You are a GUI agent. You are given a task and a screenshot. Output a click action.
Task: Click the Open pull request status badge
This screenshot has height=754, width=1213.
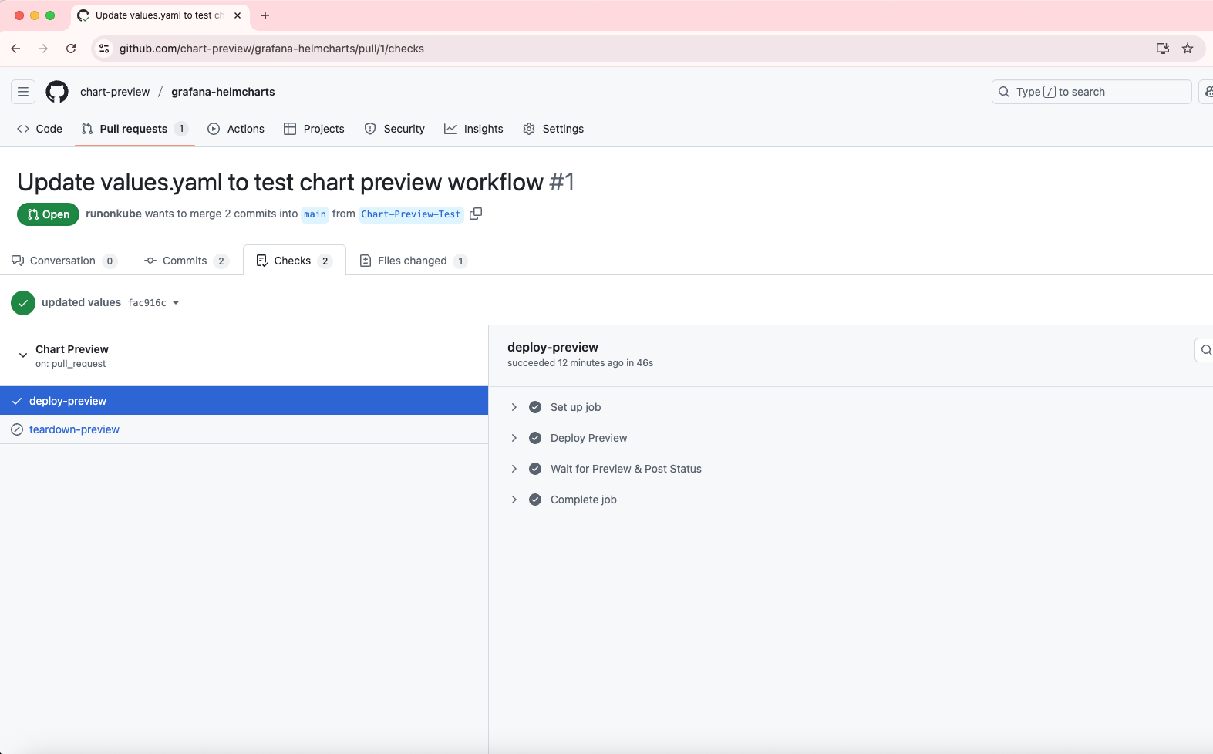[x=48, y=214]
